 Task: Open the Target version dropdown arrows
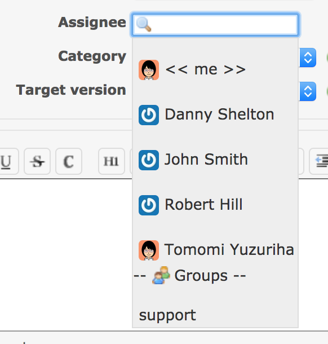click(x=308, y=91)
